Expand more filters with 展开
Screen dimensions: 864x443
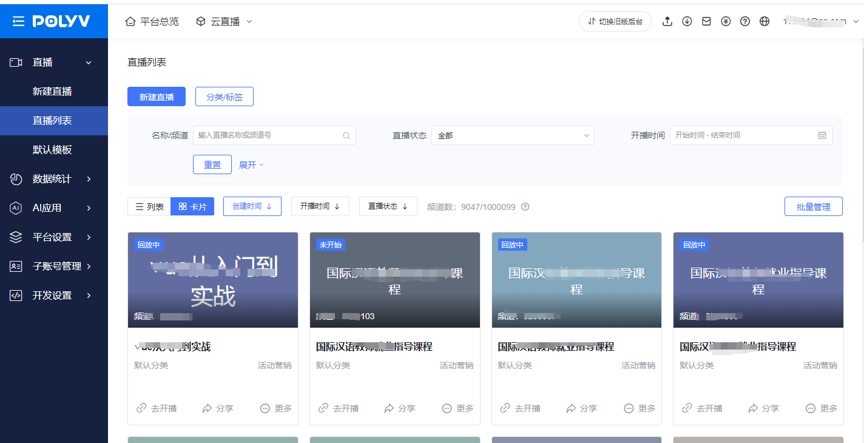tap(251, 165)
